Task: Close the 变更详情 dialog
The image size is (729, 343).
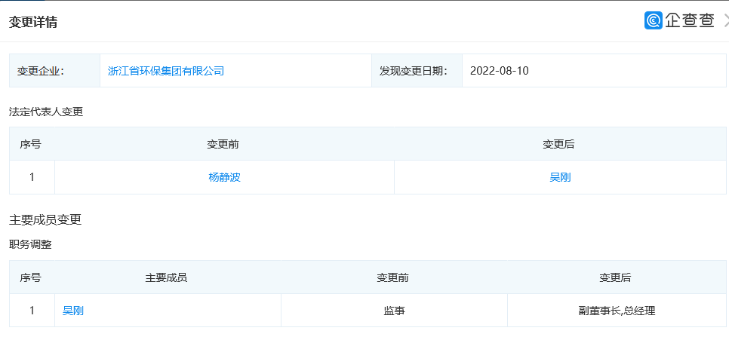Action: (725, 20)
